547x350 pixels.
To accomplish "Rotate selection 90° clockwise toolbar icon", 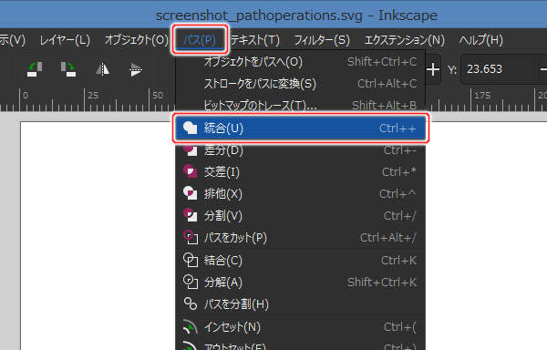I will [x=68, y=69].
